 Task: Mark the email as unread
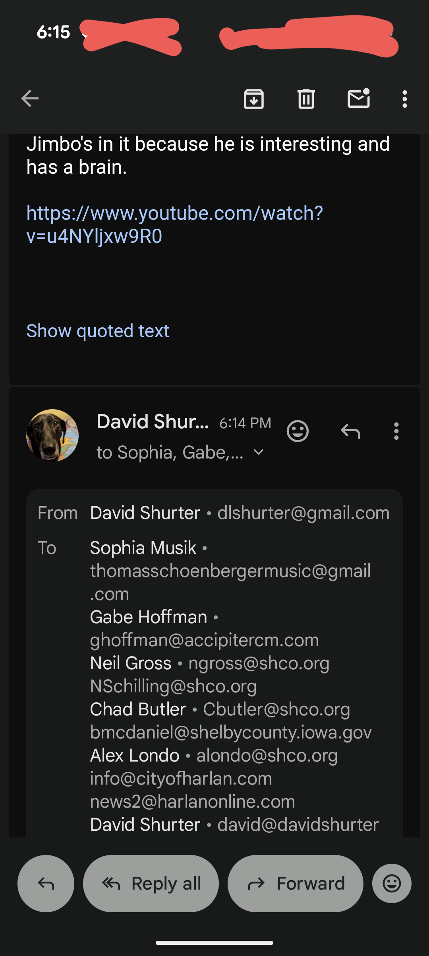tap(359, 98)
